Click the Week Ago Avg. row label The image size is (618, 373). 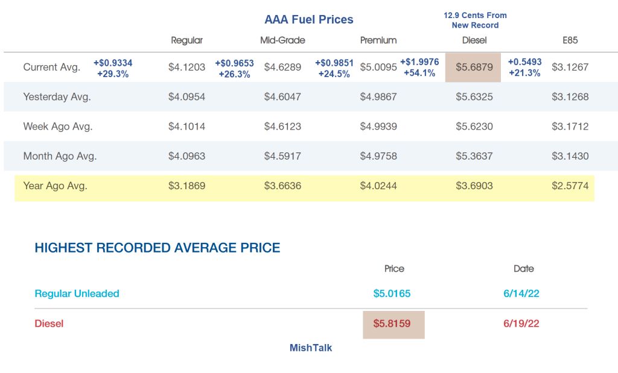click(58, 127)
